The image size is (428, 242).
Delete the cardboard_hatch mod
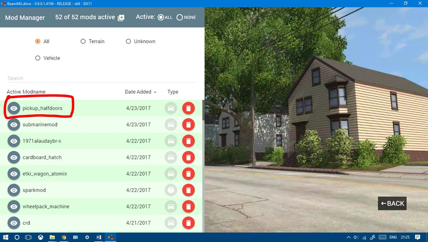tap(189, 157)
